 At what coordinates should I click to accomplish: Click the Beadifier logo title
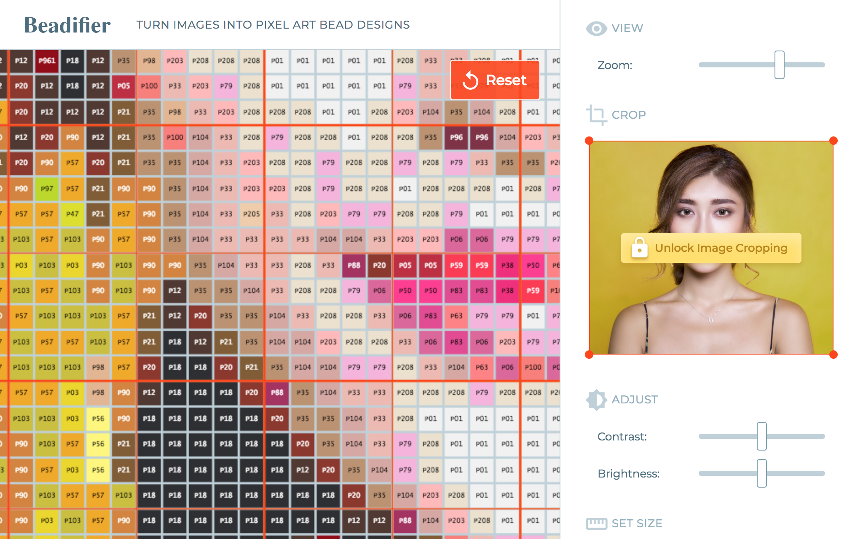(67, 25)
